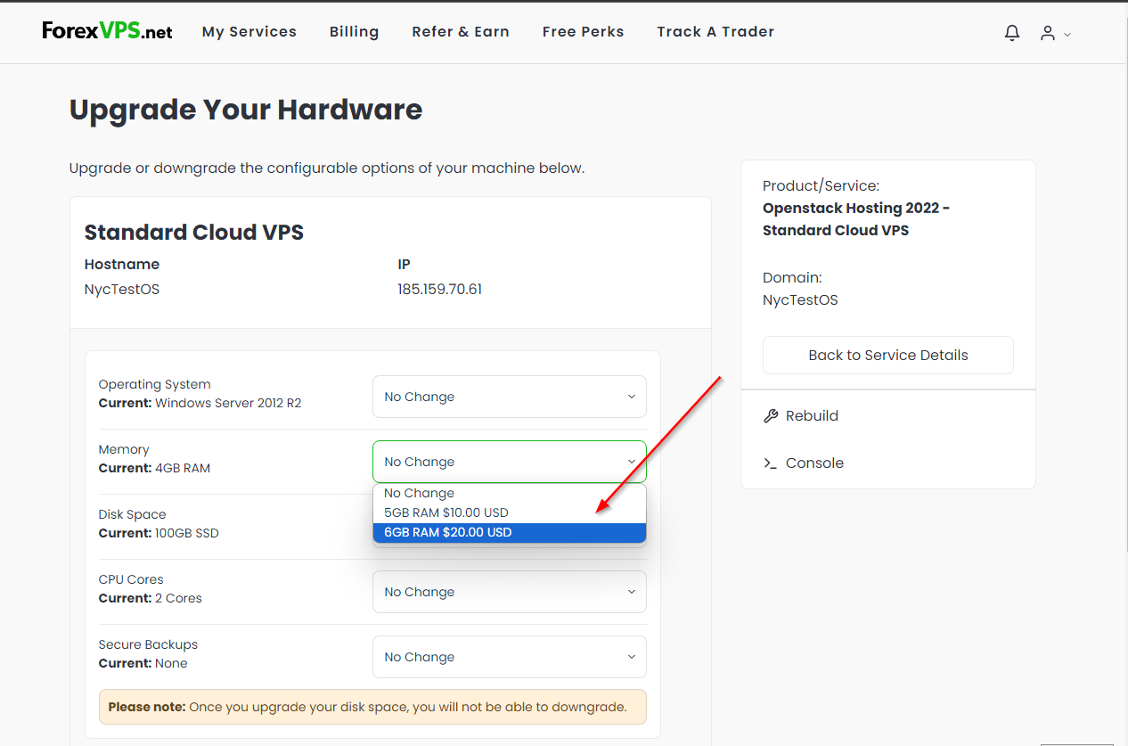Collapse the open Memory dropdown
Screen dimensions: 1128x746
(509, 462)
